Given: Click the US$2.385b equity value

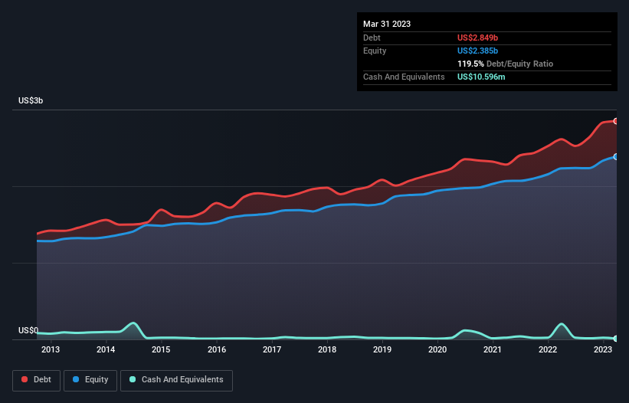Looking at the screenshot, I should coord(477,51).
